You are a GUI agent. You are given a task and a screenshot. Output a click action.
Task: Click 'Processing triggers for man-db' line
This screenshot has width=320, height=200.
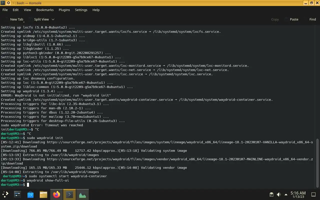[x=46, y=108]
